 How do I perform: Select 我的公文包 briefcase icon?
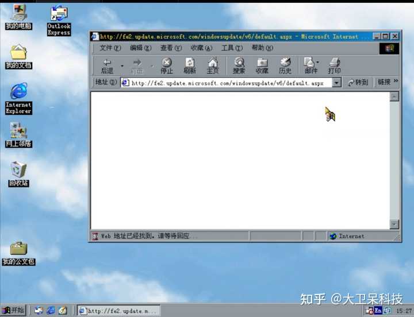click(x=18, y=253)
